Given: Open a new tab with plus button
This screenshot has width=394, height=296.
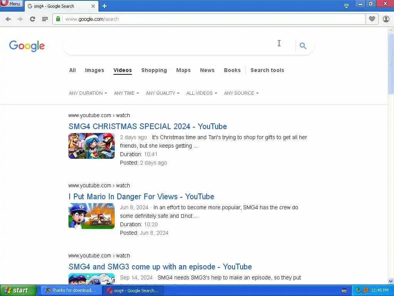Looking at the screenshot, I should coord(105,6).
